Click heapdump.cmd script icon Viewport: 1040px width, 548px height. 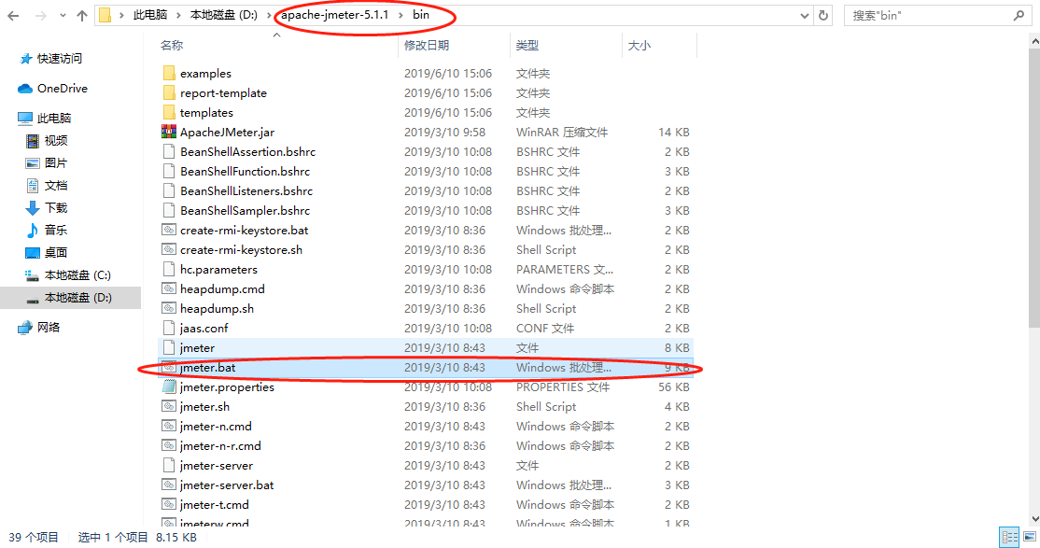click(169, 288)
